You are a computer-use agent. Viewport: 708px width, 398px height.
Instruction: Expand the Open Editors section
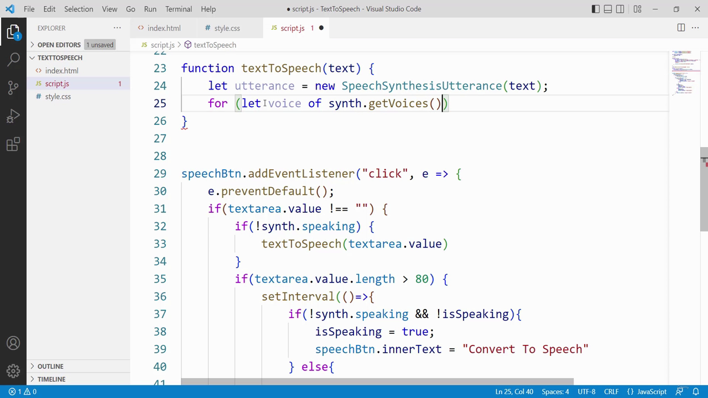[x=78, y=45]
